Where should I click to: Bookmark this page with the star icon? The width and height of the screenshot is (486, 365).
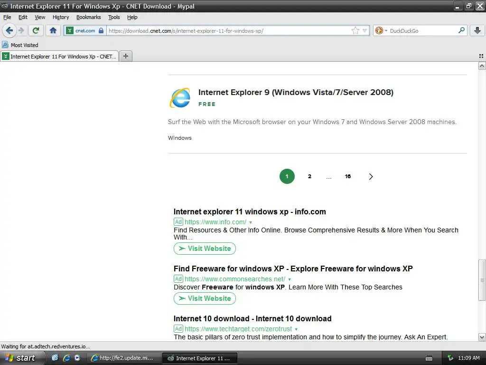355,30
